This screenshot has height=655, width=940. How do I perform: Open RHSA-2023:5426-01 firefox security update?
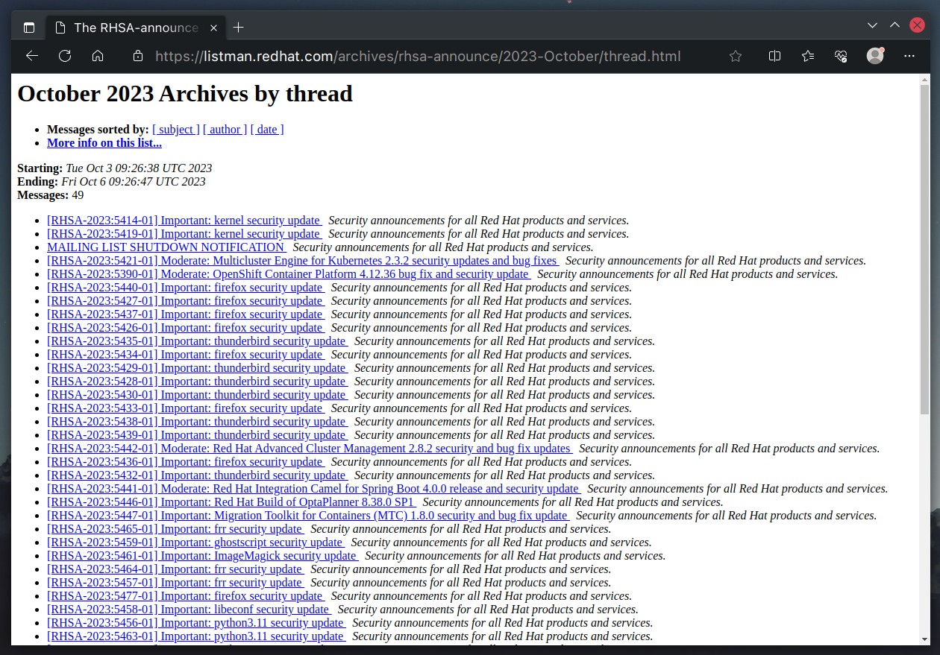pyautogui.click(x=186, y=328)
